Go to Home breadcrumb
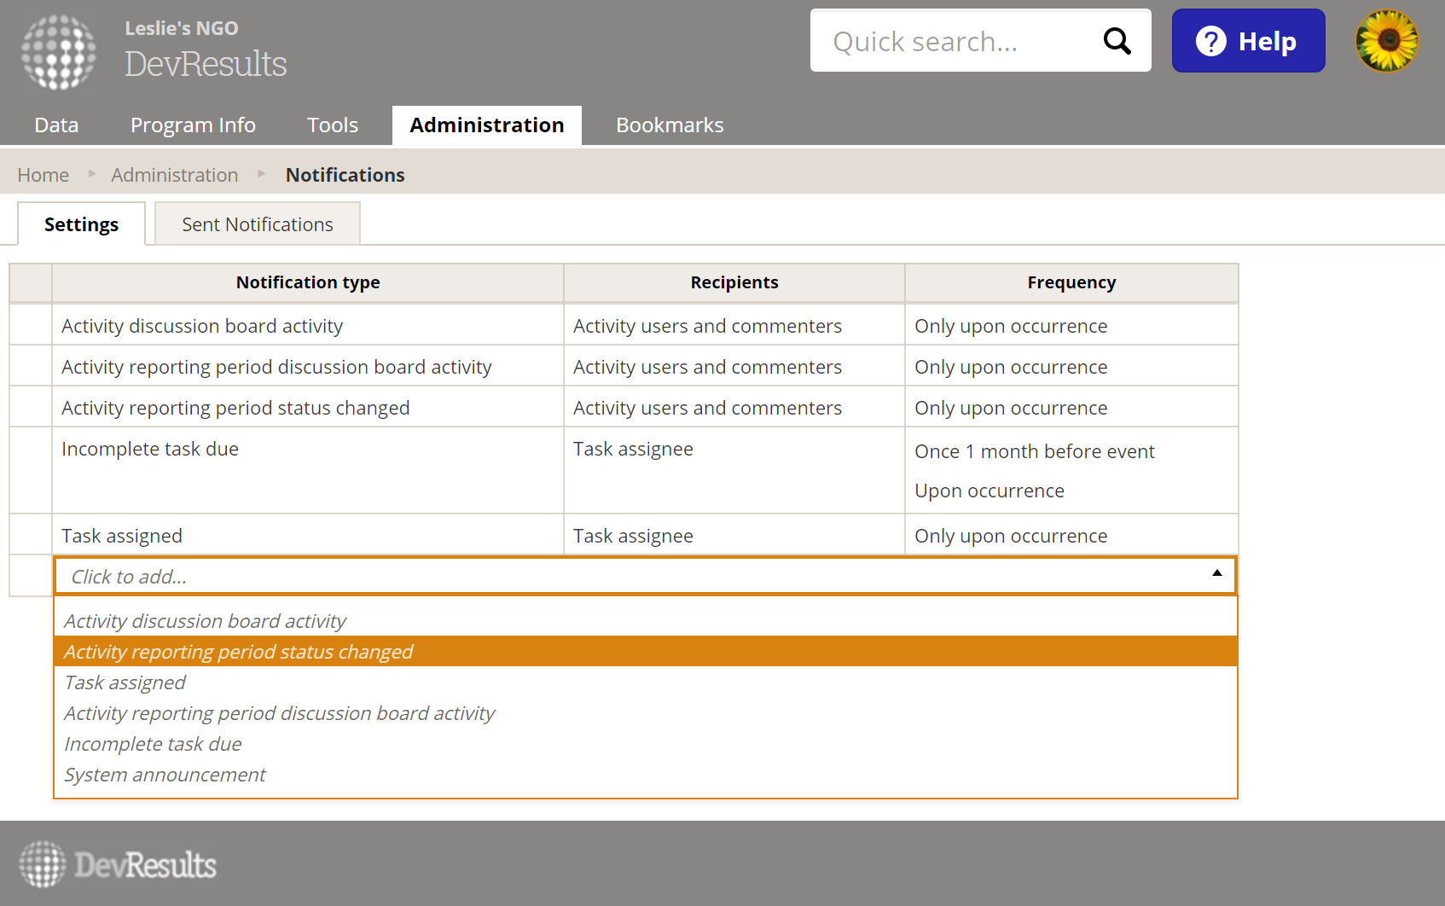Image resolution: width=1445 pixels, height=906 pixels. (44, 175)
